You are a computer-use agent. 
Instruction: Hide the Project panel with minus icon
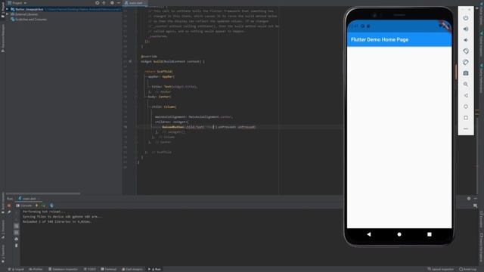pyautogui.click(x=119, y=3)
